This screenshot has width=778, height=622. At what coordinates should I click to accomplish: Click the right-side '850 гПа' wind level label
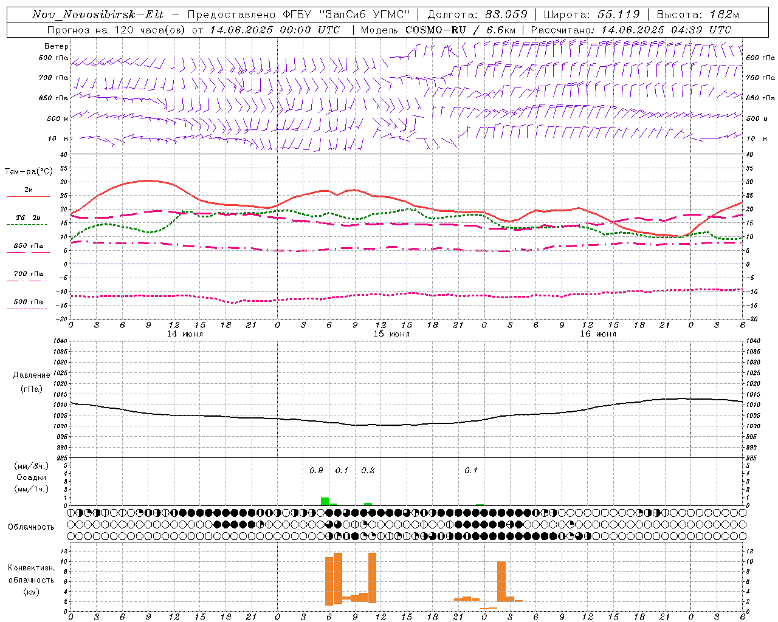pyautogui.click(x=760, y=98)
